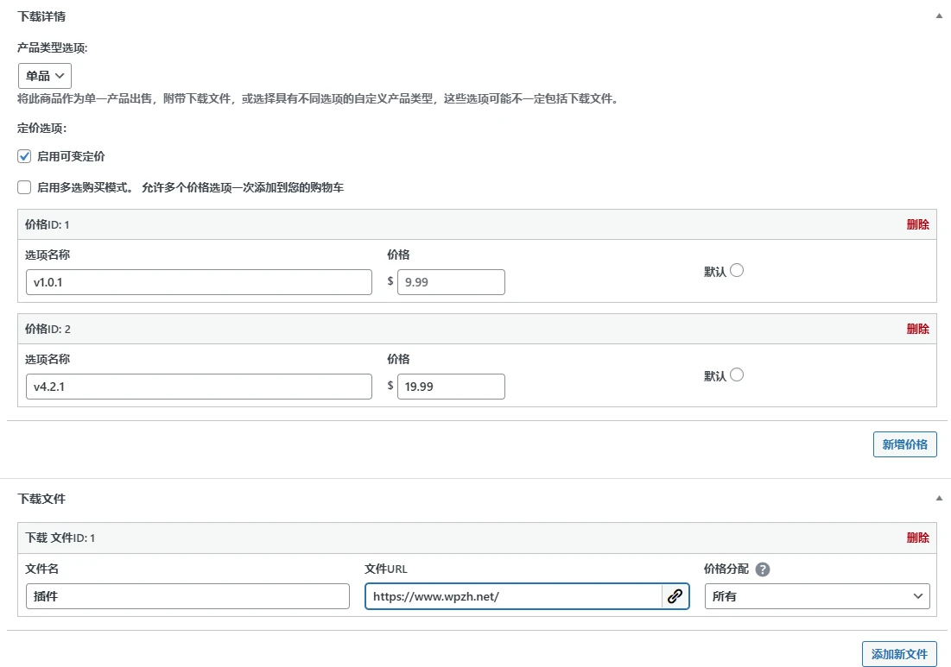This screenshot has width=951, height=667.
Task: Click the v1.0.1 option name field
Action: 200,281
